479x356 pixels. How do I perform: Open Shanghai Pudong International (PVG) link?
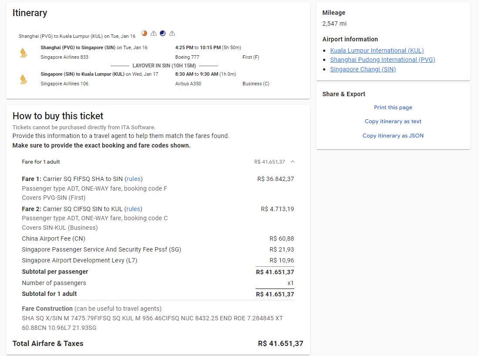coord(382,60)
